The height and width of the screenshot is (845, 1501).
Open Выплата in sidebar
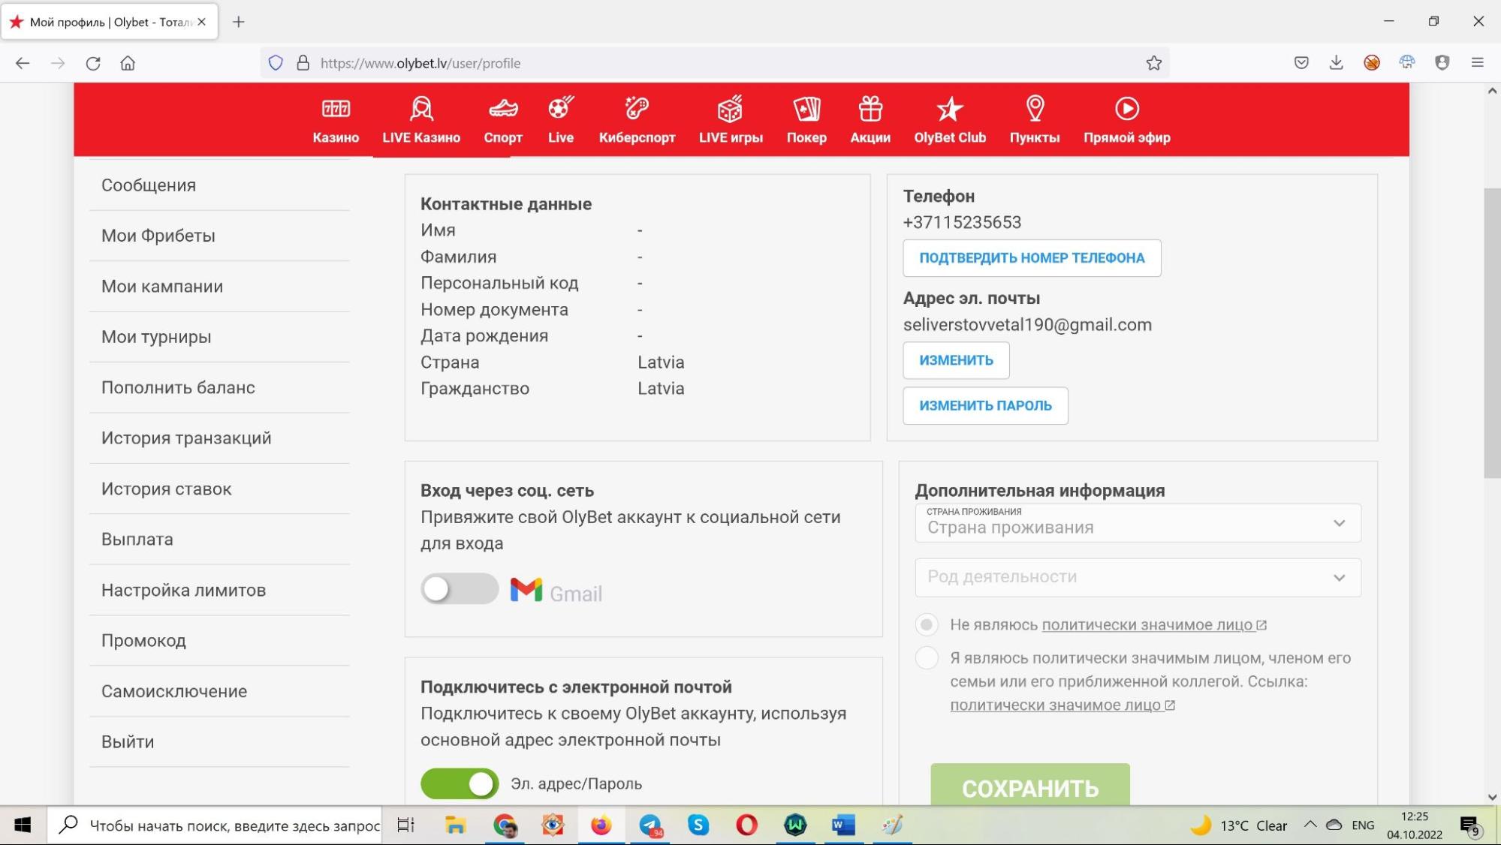pos(219,540)
